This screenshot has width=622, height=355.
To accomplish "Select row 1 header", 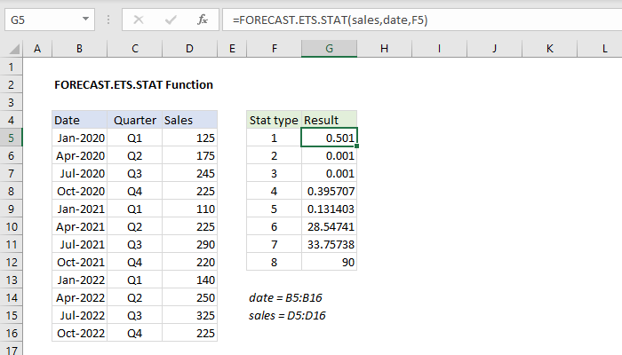I will click(11, 67).
